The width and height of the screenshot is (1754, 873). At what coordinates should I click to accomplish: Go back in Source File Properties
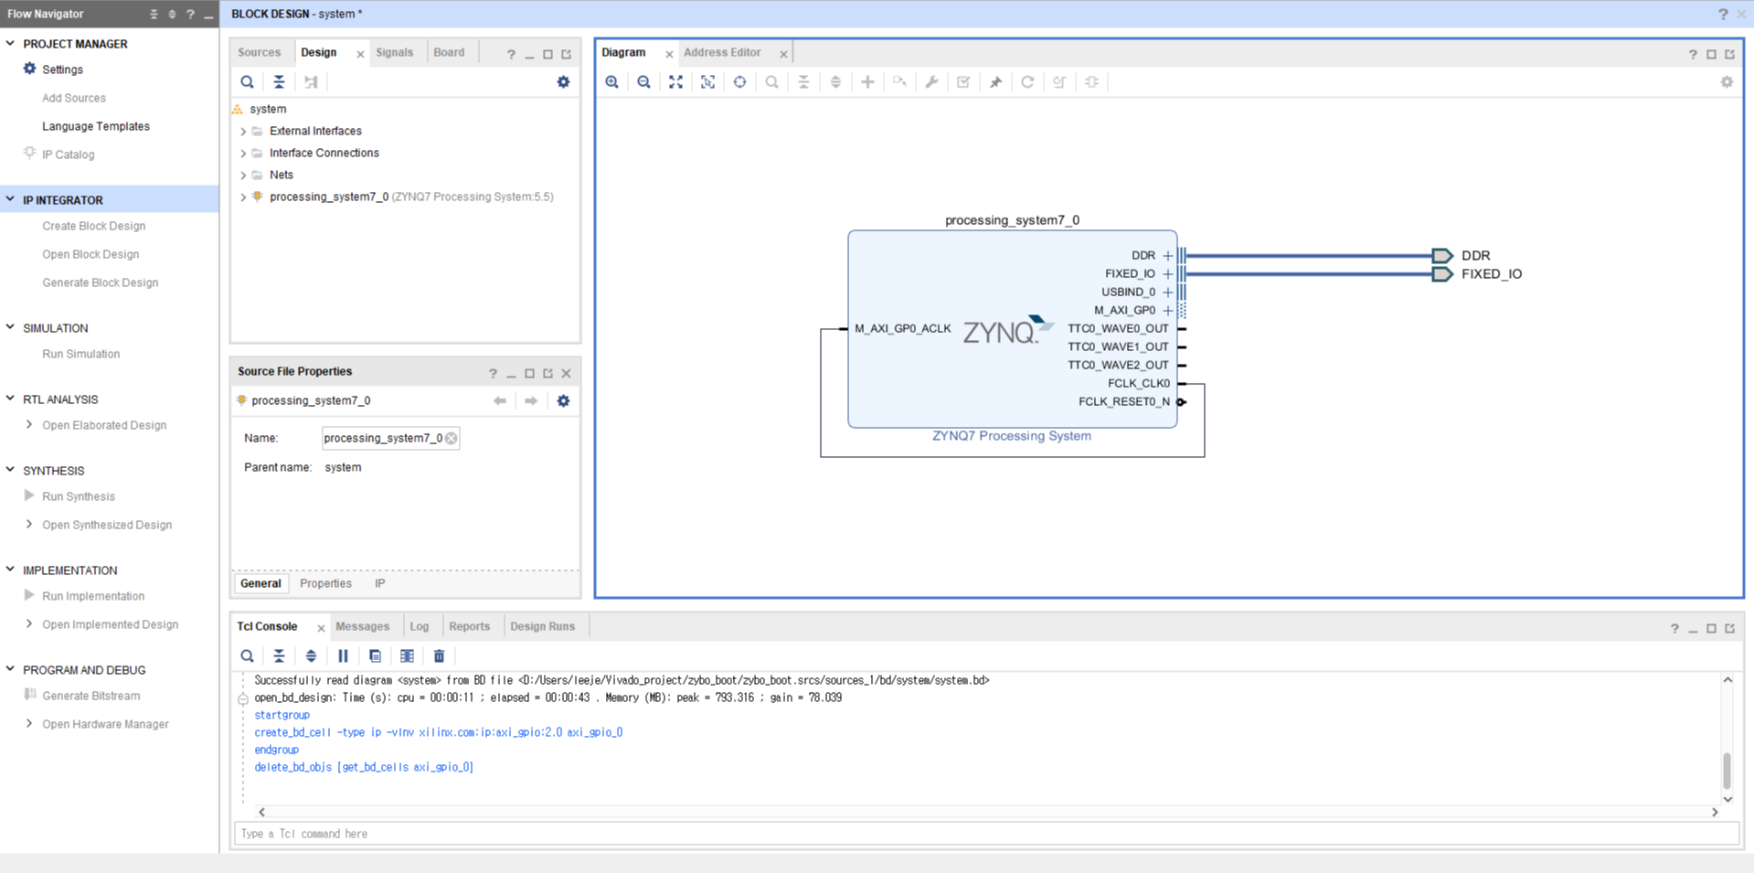point(499,401)
